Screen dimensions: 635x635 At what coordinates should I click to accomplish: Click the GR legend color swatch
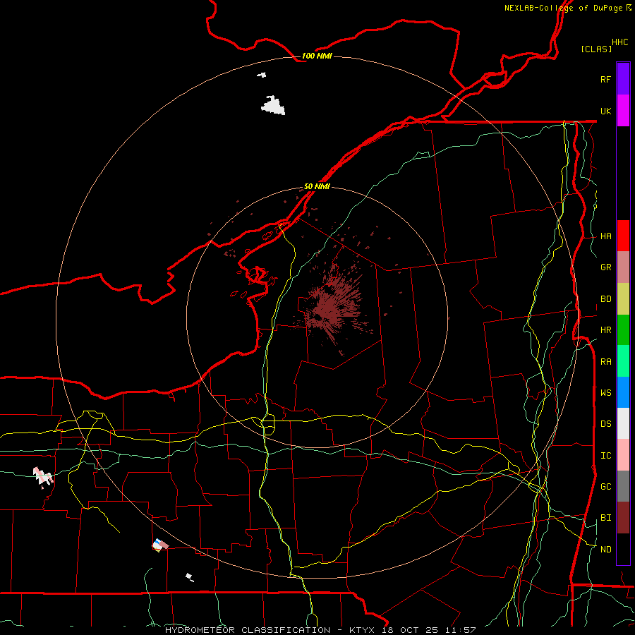623,267
